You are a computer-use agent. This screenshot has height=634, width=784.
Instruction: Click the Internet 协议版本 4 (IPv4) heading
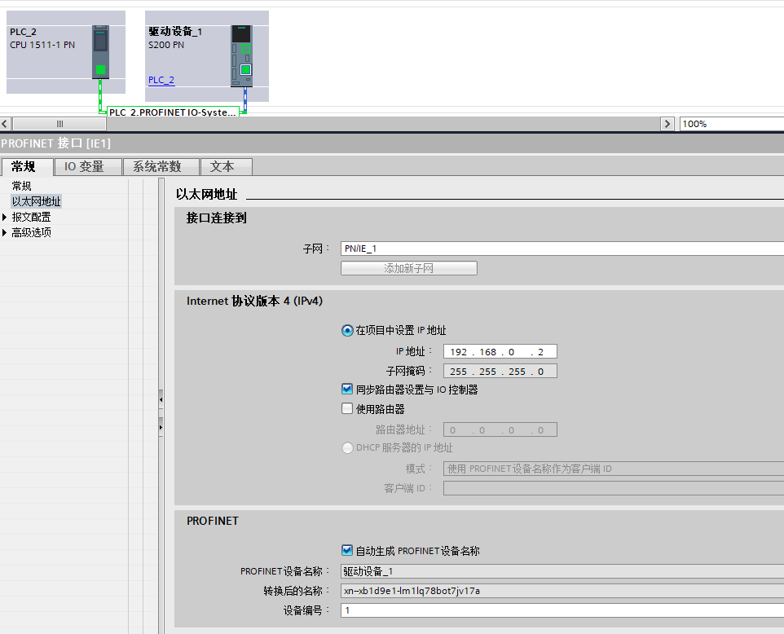click(x=254, y=301)
